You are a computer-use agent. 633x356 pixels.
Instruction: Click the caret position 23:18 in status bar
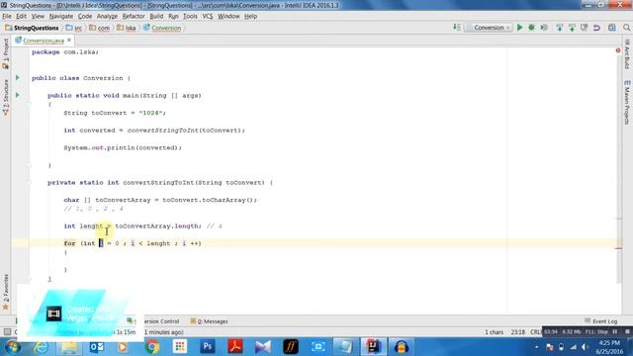518,332
